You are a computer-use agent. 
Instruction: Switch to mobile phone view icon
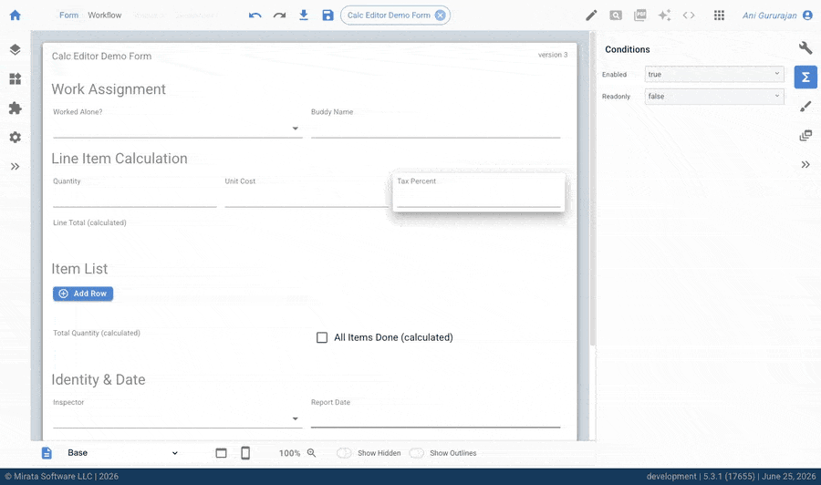245,453
